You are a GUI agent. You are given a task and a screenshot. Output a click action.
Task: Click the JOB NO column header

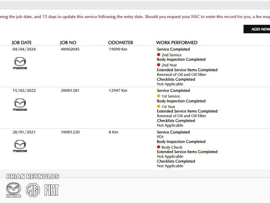[x=68, y=42]
